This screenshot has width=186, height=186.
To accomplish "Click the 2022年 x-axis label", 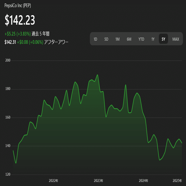I will (54, 181).
